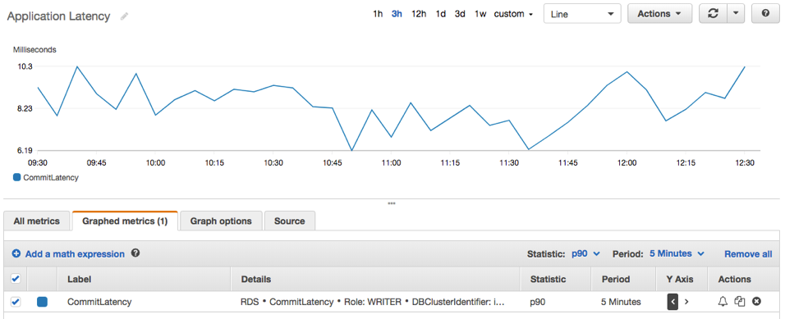Set time range to 12h
Screen dimensions: 785x319
(x=419, y=14)
